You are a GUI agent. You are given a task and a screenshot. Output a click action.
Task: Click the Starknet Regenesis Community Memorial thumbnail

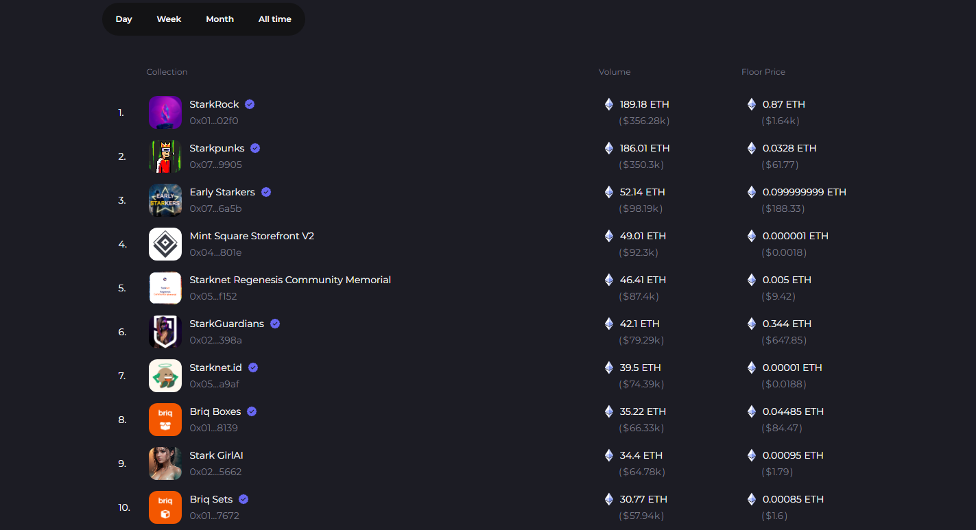[x=165, y=288]
